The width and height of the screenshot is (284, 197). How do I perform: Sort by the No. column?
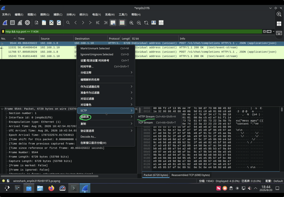coord(8,38)
